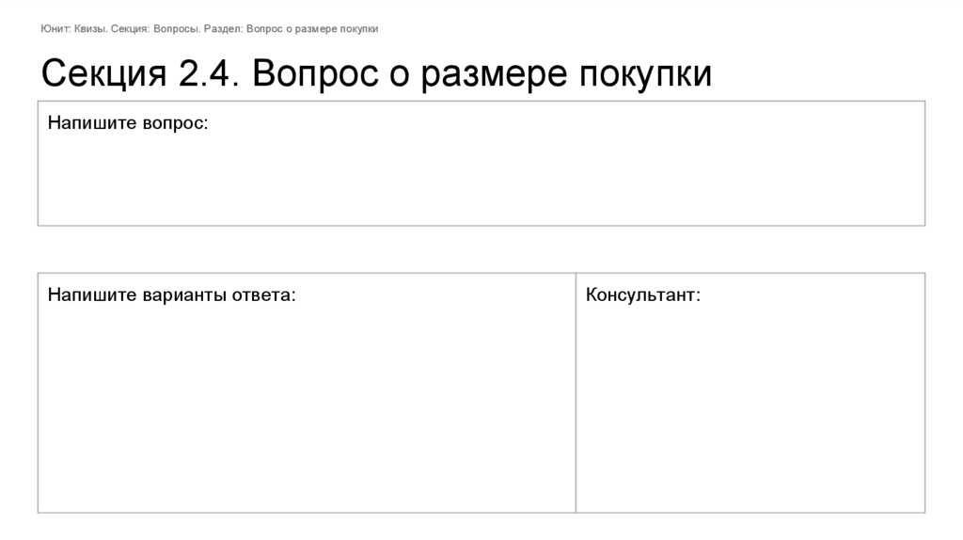The image size is (963, 540).
Task: Click the number "2.4." in the slide heading
Action: point(208,74)
